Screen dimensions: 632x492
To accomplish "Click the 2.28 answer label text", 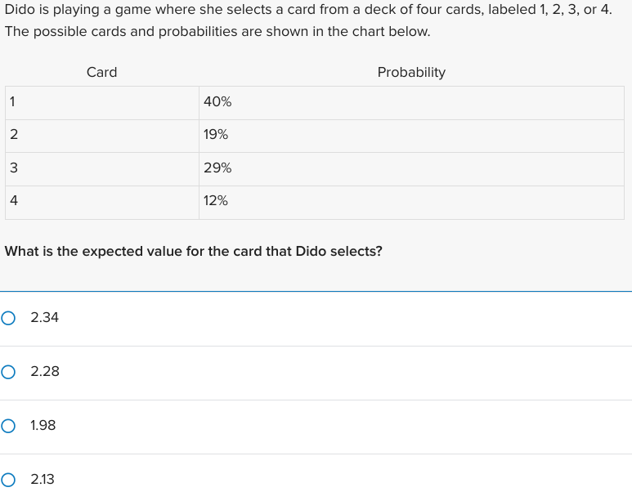I will click(x=45, y=372).
